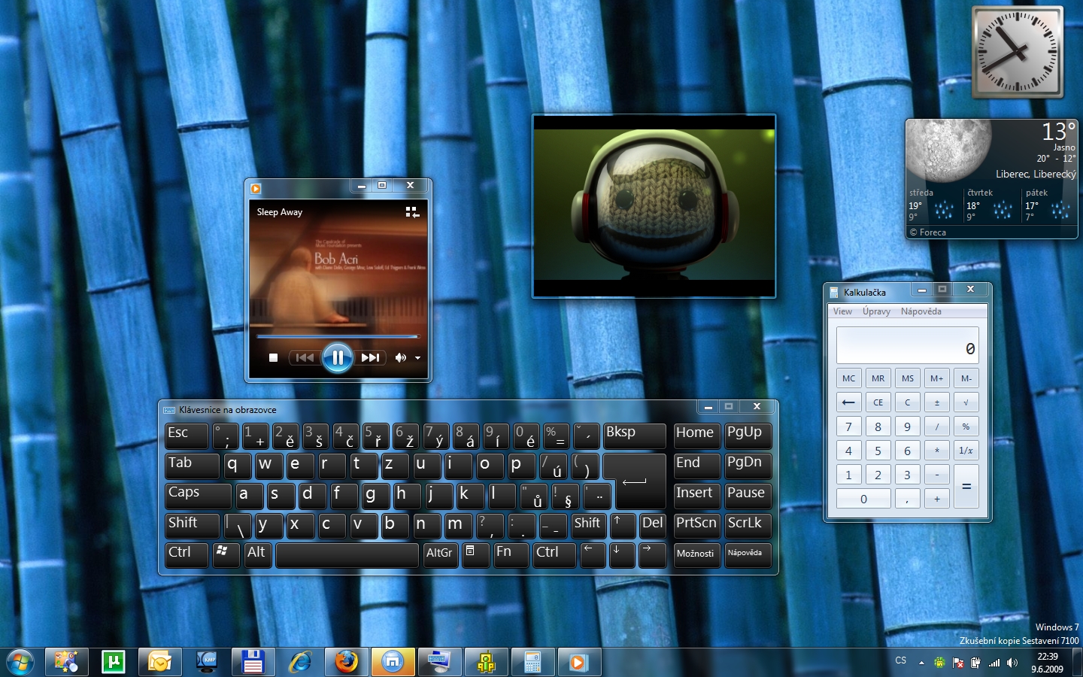1083x677 pixels.
Task: Open the CS language selector in the tray
Action: pyautogui.click(x=900, y=660)
